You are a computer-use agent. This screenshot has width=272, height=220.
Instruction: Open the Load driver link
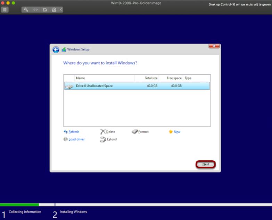pos(76,139)
